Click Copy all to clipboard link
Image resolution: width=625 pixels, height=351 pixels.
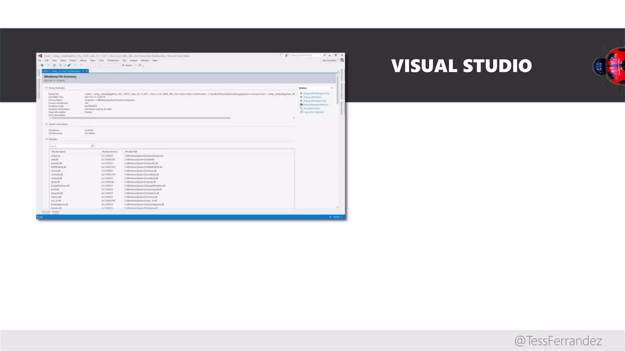(313, 112)
